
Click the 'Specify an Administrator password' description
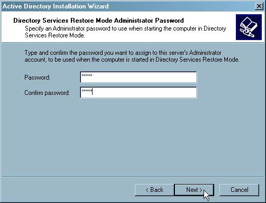[125, 32]
